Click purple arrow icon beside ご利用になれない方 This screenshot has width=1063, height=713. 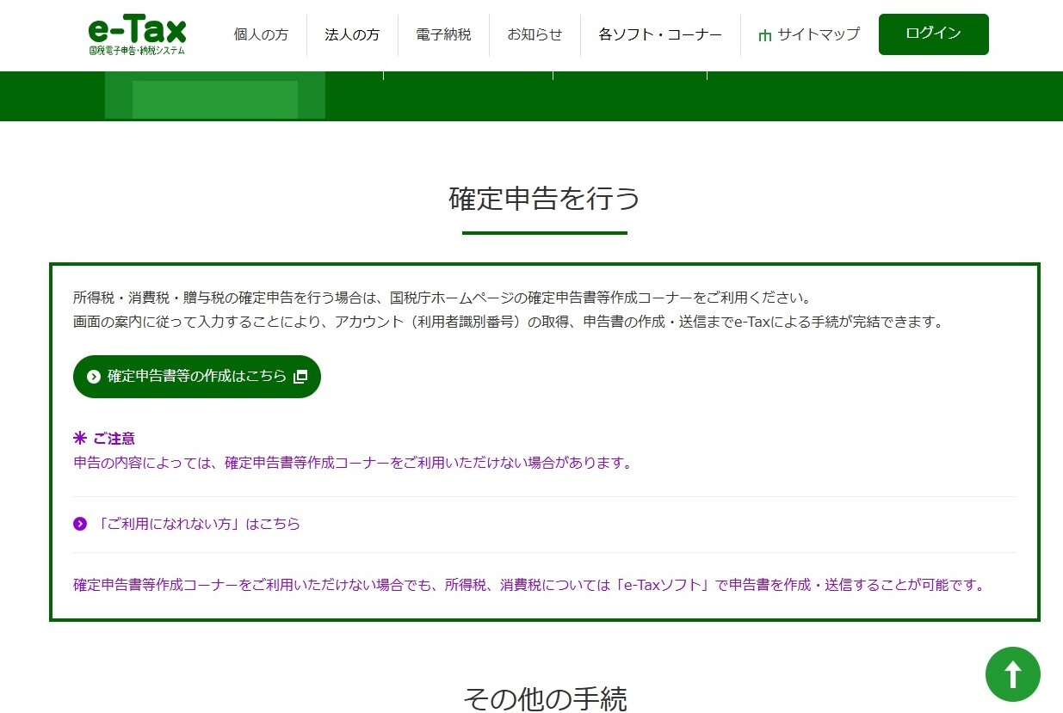80,524
